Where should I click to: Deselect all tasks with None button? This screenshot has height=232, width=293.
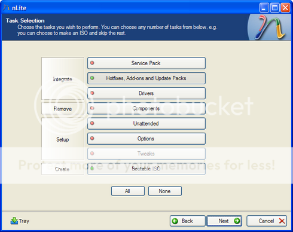tap(165, 191)
